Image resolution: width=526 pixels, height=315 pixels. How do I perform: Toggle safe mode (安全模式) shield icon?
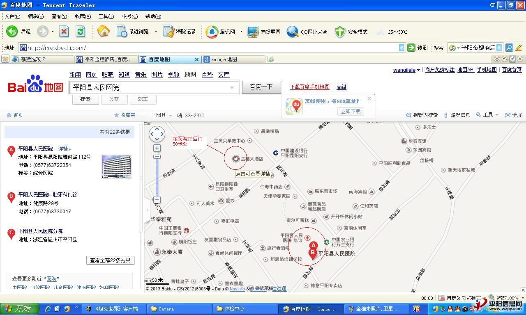coord(340,32)
